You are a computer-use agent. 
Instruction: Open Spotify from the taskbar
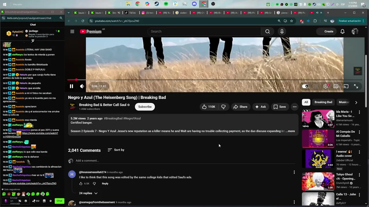click(166, 4)
